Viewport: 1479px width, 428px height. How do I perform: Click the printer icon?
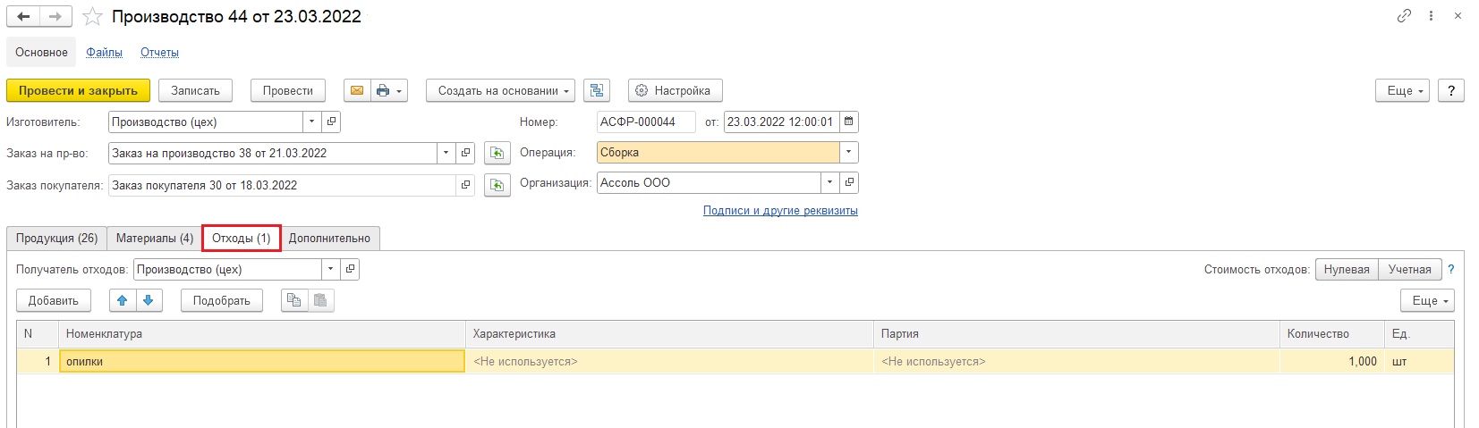[383, 90]
